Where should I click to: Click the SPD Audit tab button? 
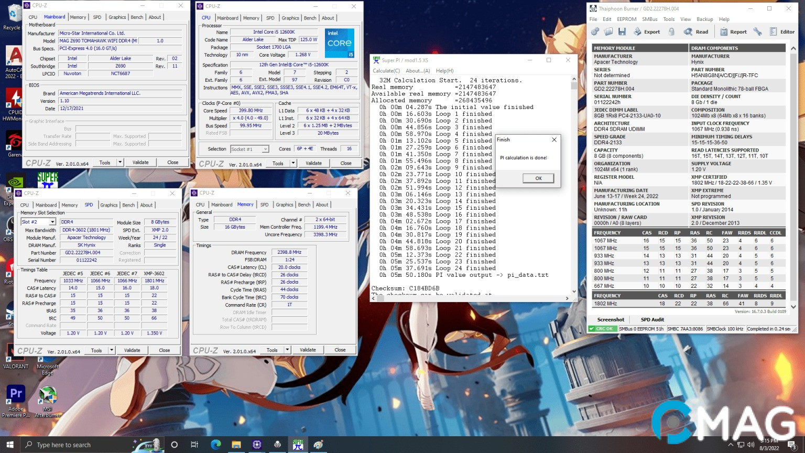click(652, 319)
